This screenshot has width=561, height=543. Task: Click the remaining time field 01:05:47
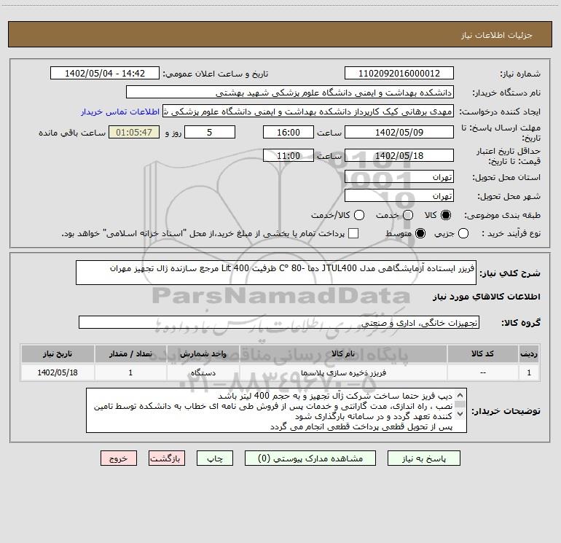[x=134, y=132]
